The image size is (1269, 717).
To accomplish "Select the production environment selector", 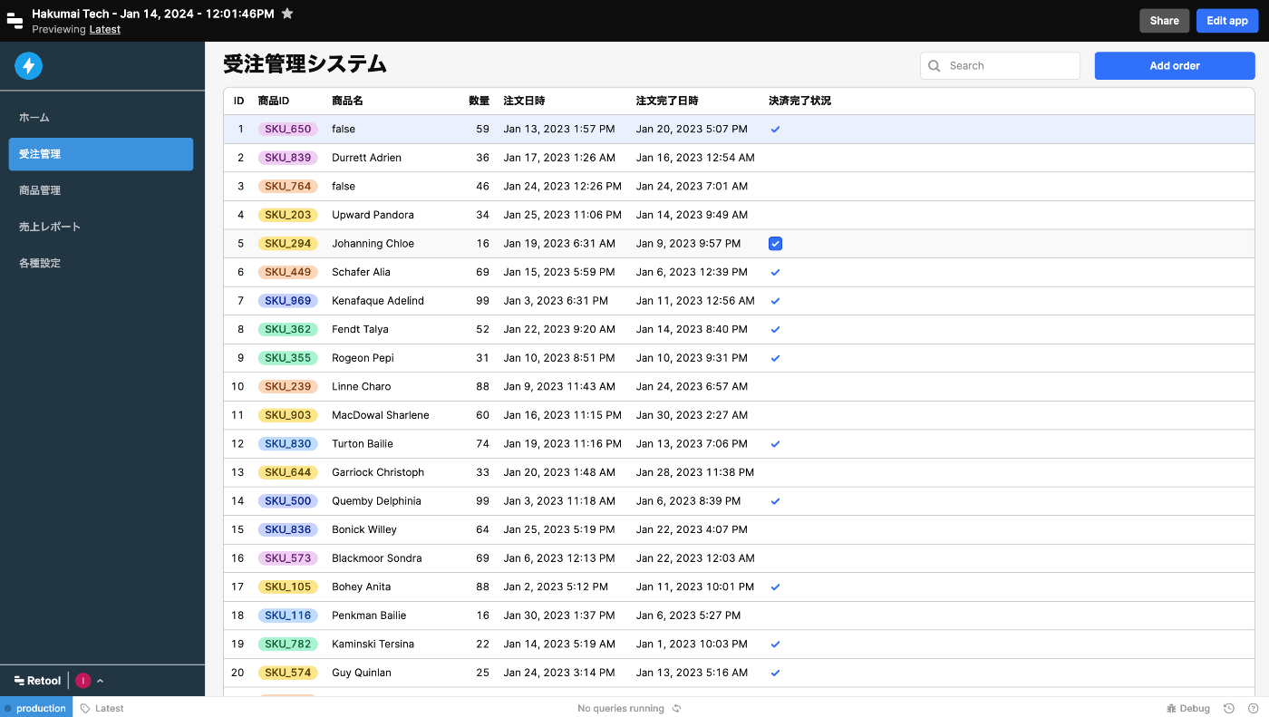I will 36,708.
